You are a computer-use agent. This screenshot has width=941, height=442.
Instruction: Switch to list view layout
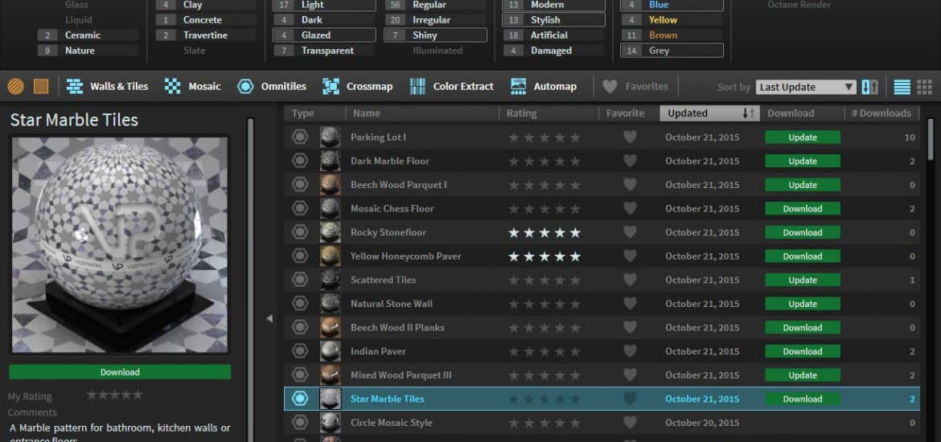[x=902, y=87]
